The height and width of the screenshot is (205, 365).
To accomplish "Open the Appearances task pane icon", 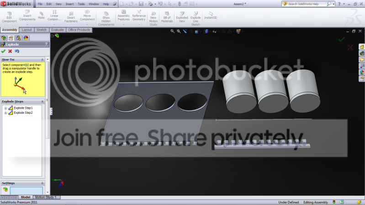I will pyautogui.click(x=362, y=73).
